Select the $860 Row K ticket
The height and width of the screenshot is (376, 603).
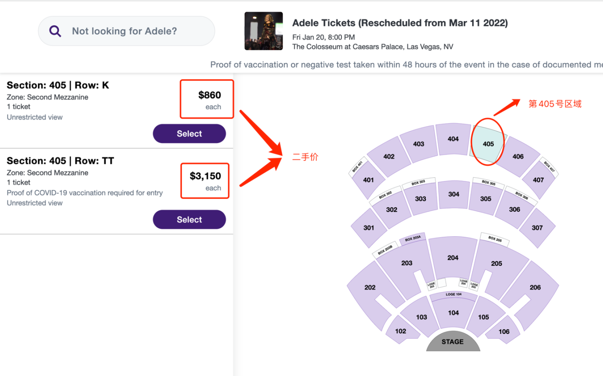click(189, 134)
